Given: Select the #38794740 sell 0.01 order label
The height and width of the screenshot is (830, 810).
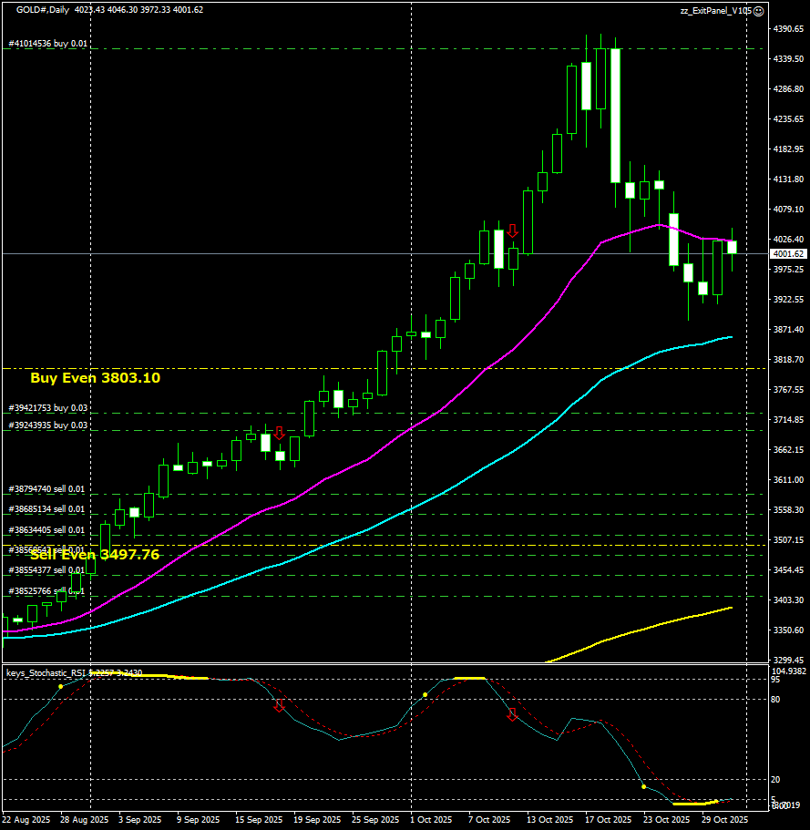Looking at the screenshot, I should (46, 489).
